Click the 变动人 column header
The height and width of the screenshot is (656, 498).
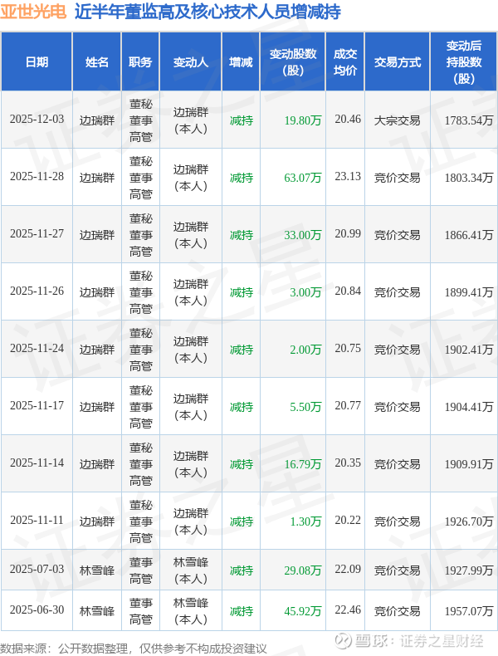coord(191,62)
